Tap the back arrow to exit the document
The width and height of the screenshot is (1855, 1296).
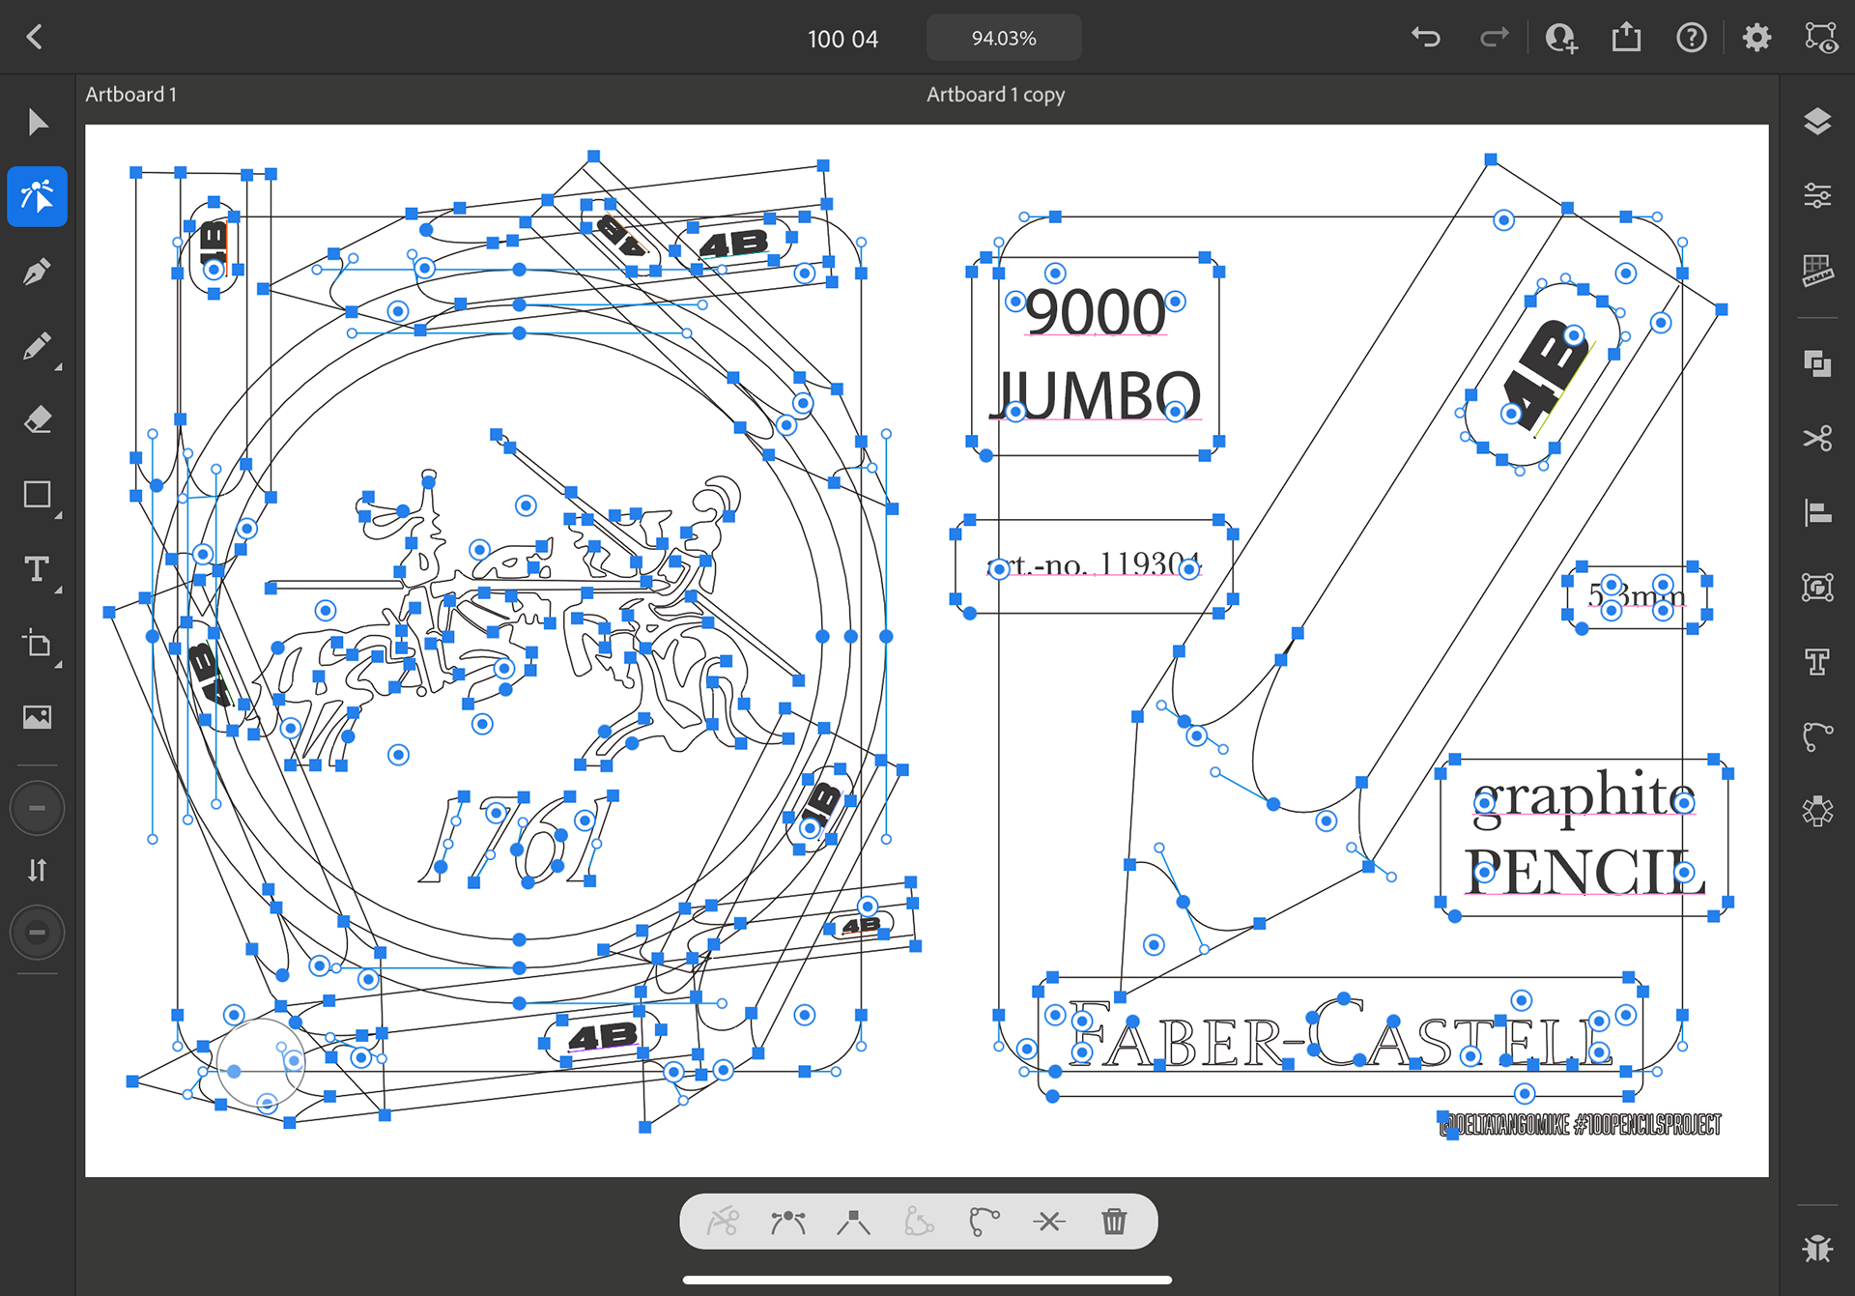(x=35, y=38)
